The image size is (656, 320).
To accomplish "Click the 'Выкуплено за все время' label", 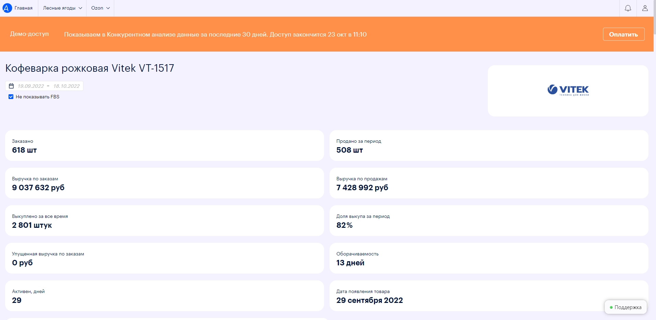I will (40, 216).
